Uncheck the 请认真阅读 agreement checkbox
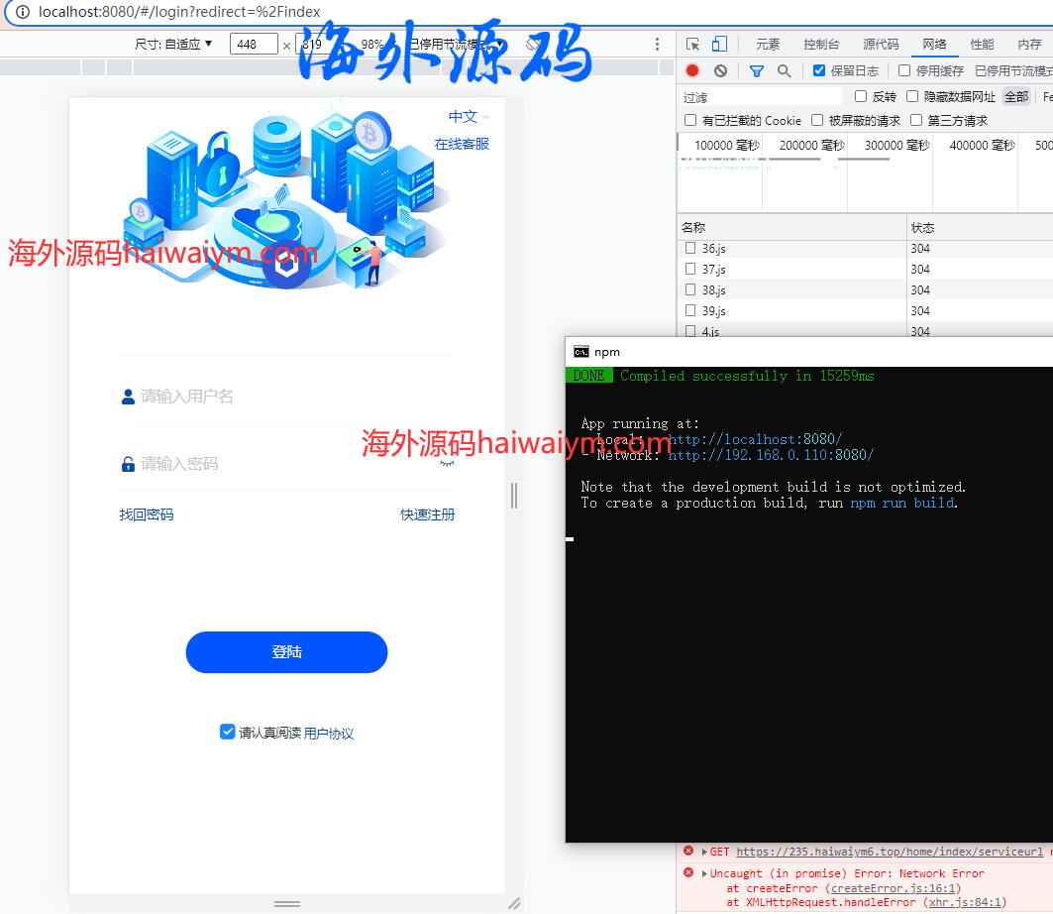Screen dimensions: 1053x914 [228, 732]
